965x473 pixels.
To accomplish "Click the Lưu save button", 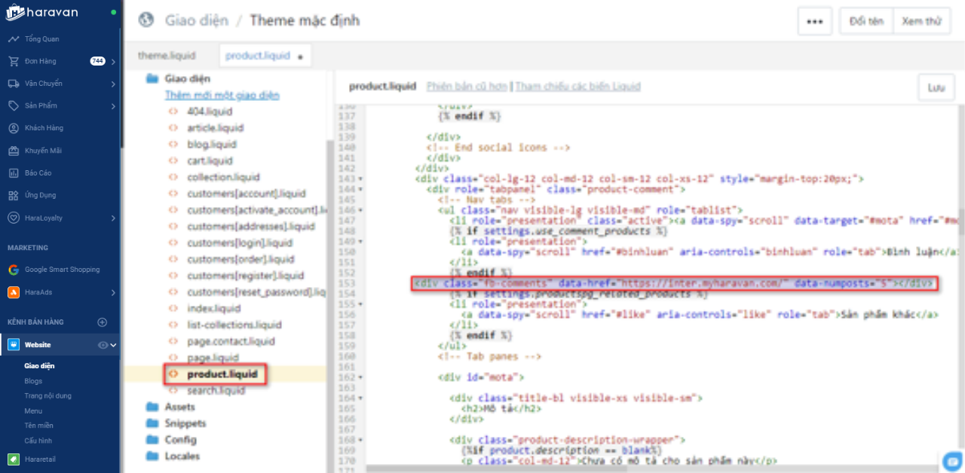I will pyautogui.click(x=936, y=87).
